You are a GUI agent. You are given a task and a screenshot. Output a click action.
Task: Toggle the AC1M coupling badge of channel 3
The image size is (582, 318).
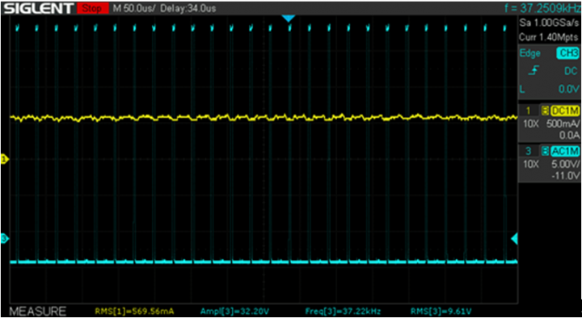coord(564,151)
